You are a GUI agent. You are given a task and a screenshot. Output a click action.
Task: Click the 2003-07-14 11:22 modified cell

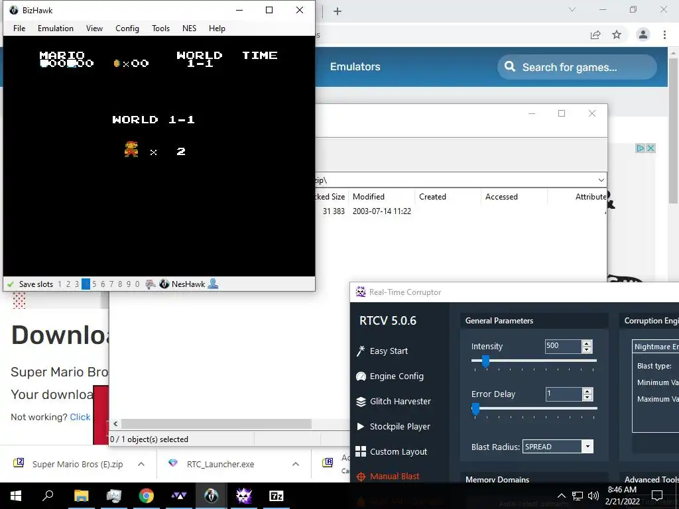[381, 211]
